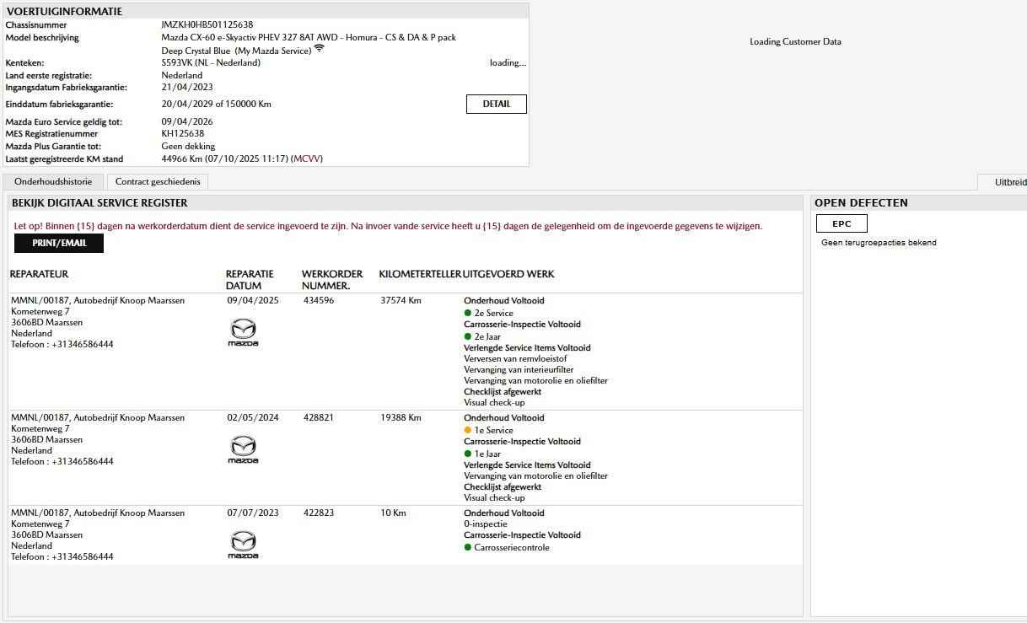Click the green dot beside Carrosseriecontrole
The image size is (1027, 623).
(468, 548)
